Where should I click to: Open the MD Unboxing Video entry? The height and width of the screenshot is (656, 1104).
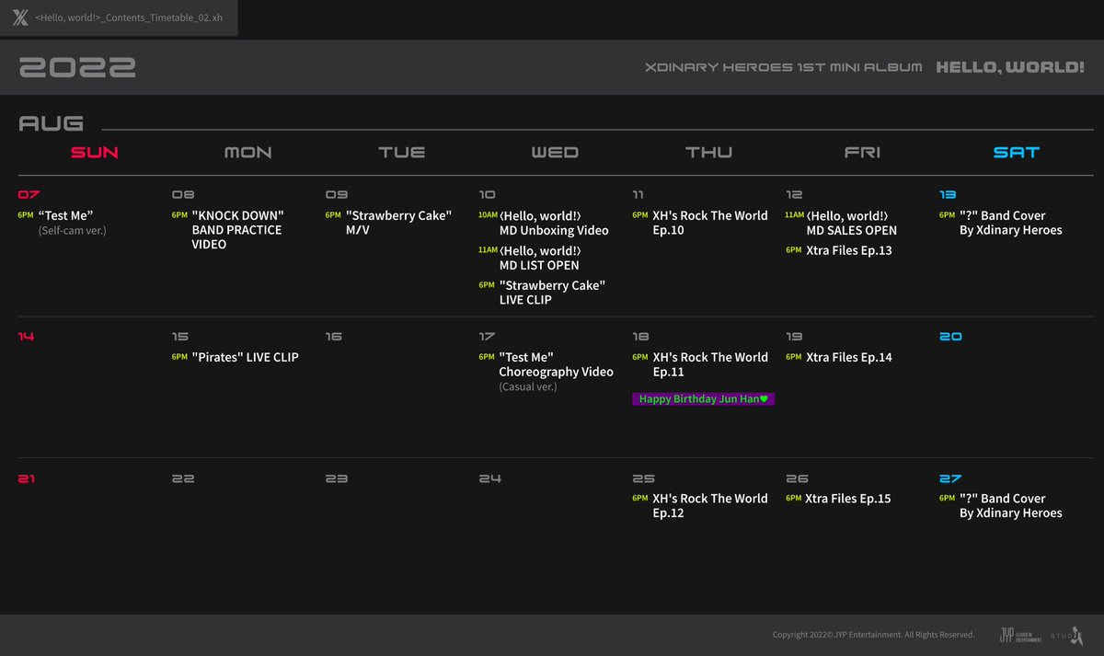point(544,223)
